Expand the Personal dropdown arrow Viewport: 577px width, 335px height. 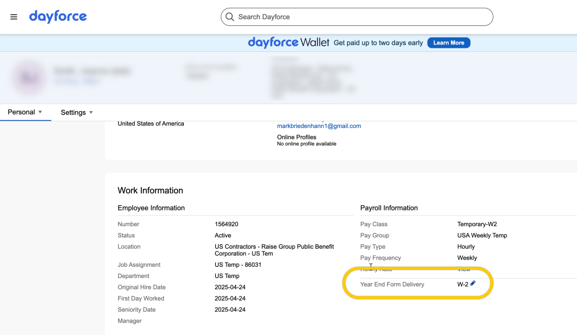point(40,112)
